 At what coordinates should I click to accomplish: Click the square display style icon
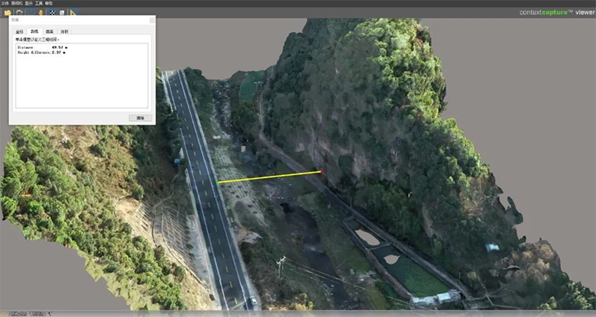[x=62, y=12]
